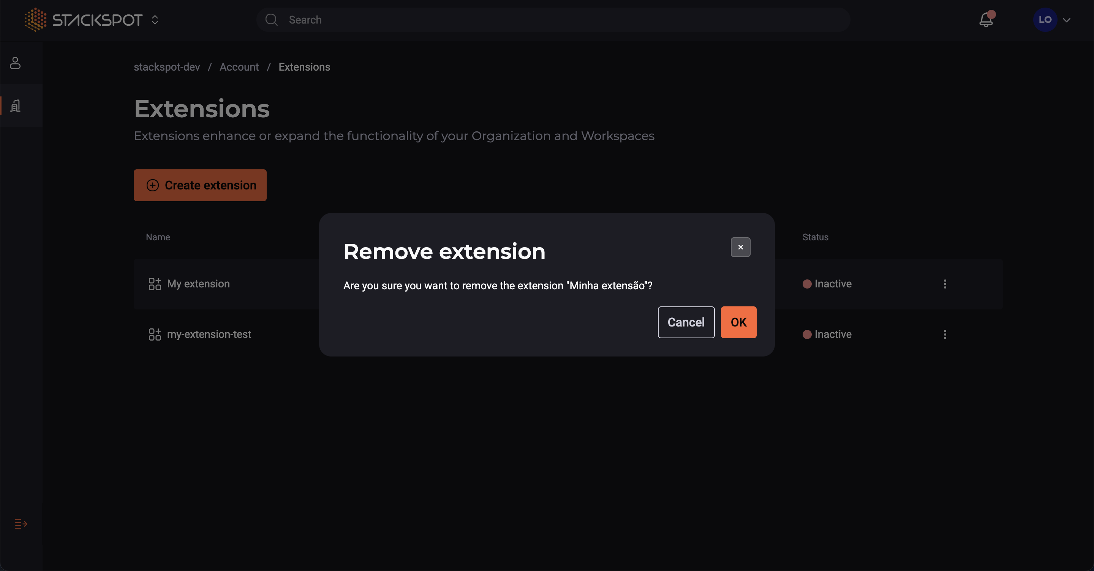Expand the sidebar with bottom arrow icon
The height and width of the screenshot is (571, 1094).
[x=21, y=524]
